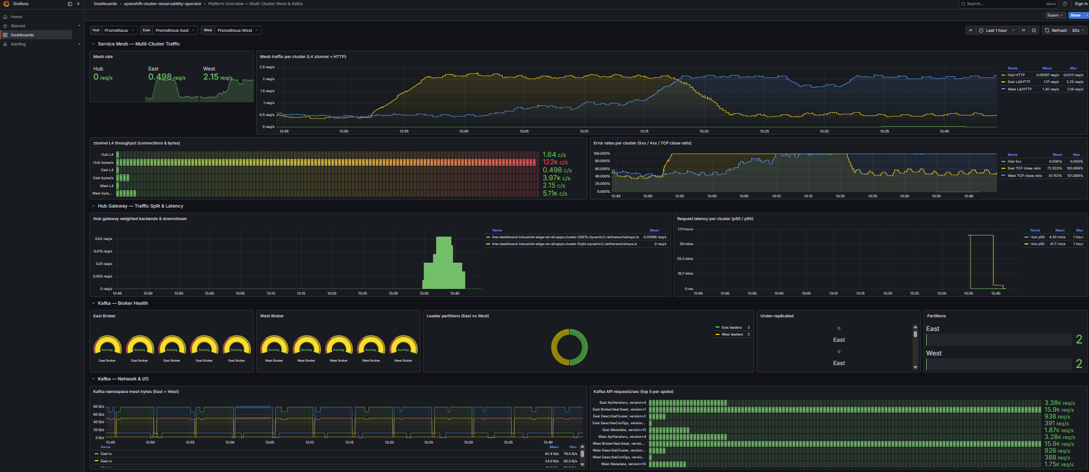
Task: Click the clock icon in time picker
Action: click(x=981, y=31)
